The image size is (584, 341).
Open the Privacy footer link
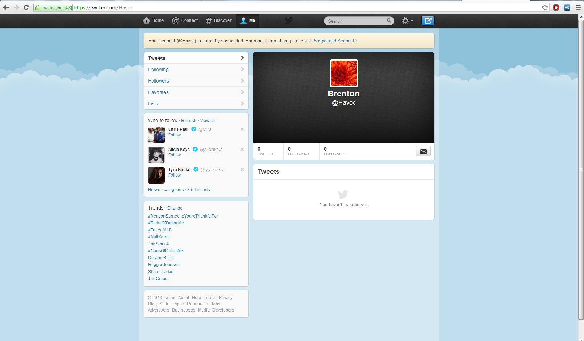226,298
